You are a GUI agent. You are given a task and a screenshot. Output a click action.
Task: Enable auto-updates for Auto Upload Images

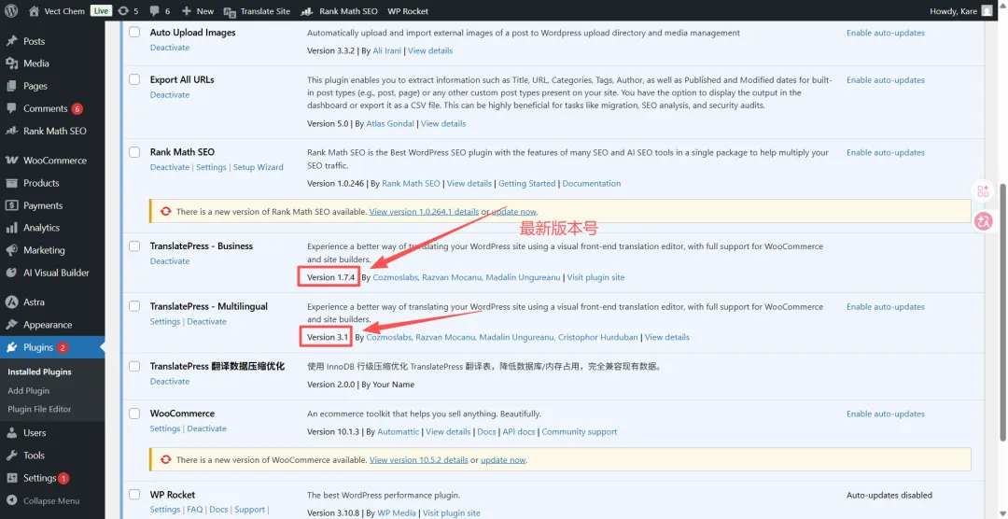pos(885,33)
